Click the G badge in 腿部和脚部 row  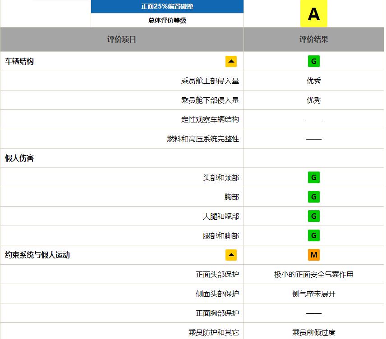click(314, 235)
